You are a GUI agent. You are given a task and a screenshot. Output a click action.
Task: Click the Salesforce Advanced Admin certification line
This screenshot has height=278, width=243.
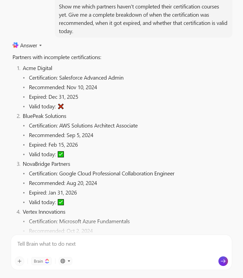click(x=76, y=78)
